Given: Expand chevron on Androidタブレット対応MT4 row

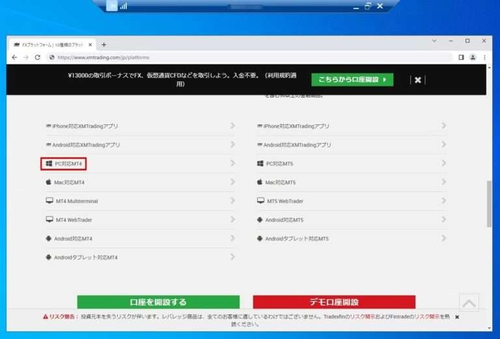Looking at the screenshot, I should tap(232, 257).
